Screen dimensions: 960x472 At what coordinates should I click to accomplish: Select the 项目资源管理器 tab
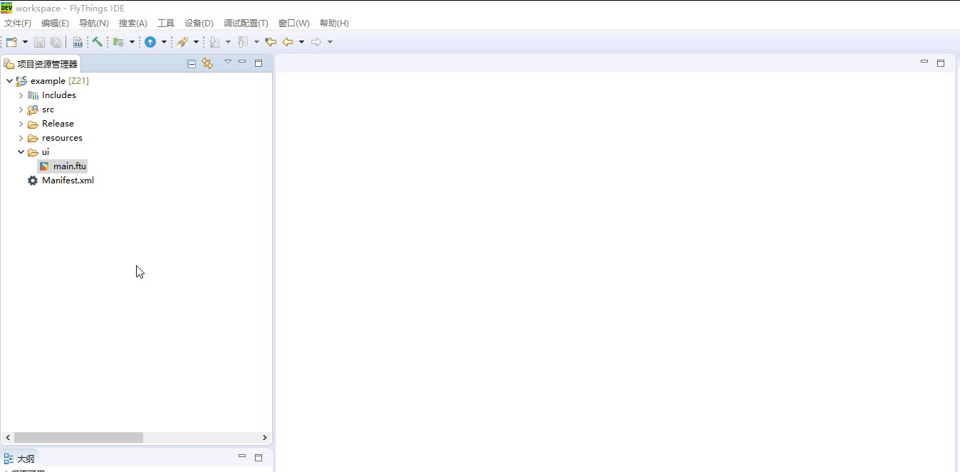click(41, 64)
